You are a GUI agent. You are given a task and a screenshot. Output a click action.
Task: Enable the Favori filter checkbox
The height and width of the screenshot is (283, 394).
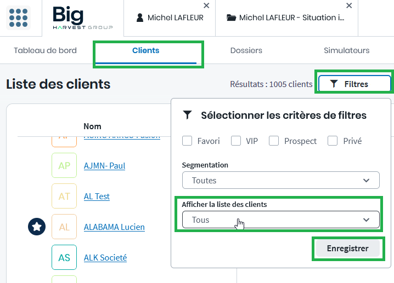(187, 141)
